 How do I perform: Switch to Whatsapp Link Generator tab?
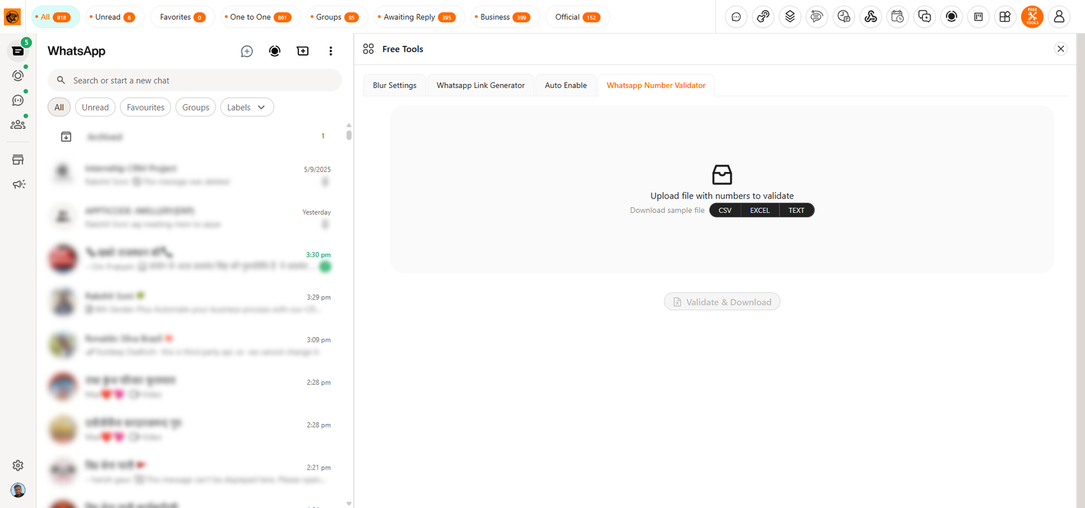(x=480, y=85)
